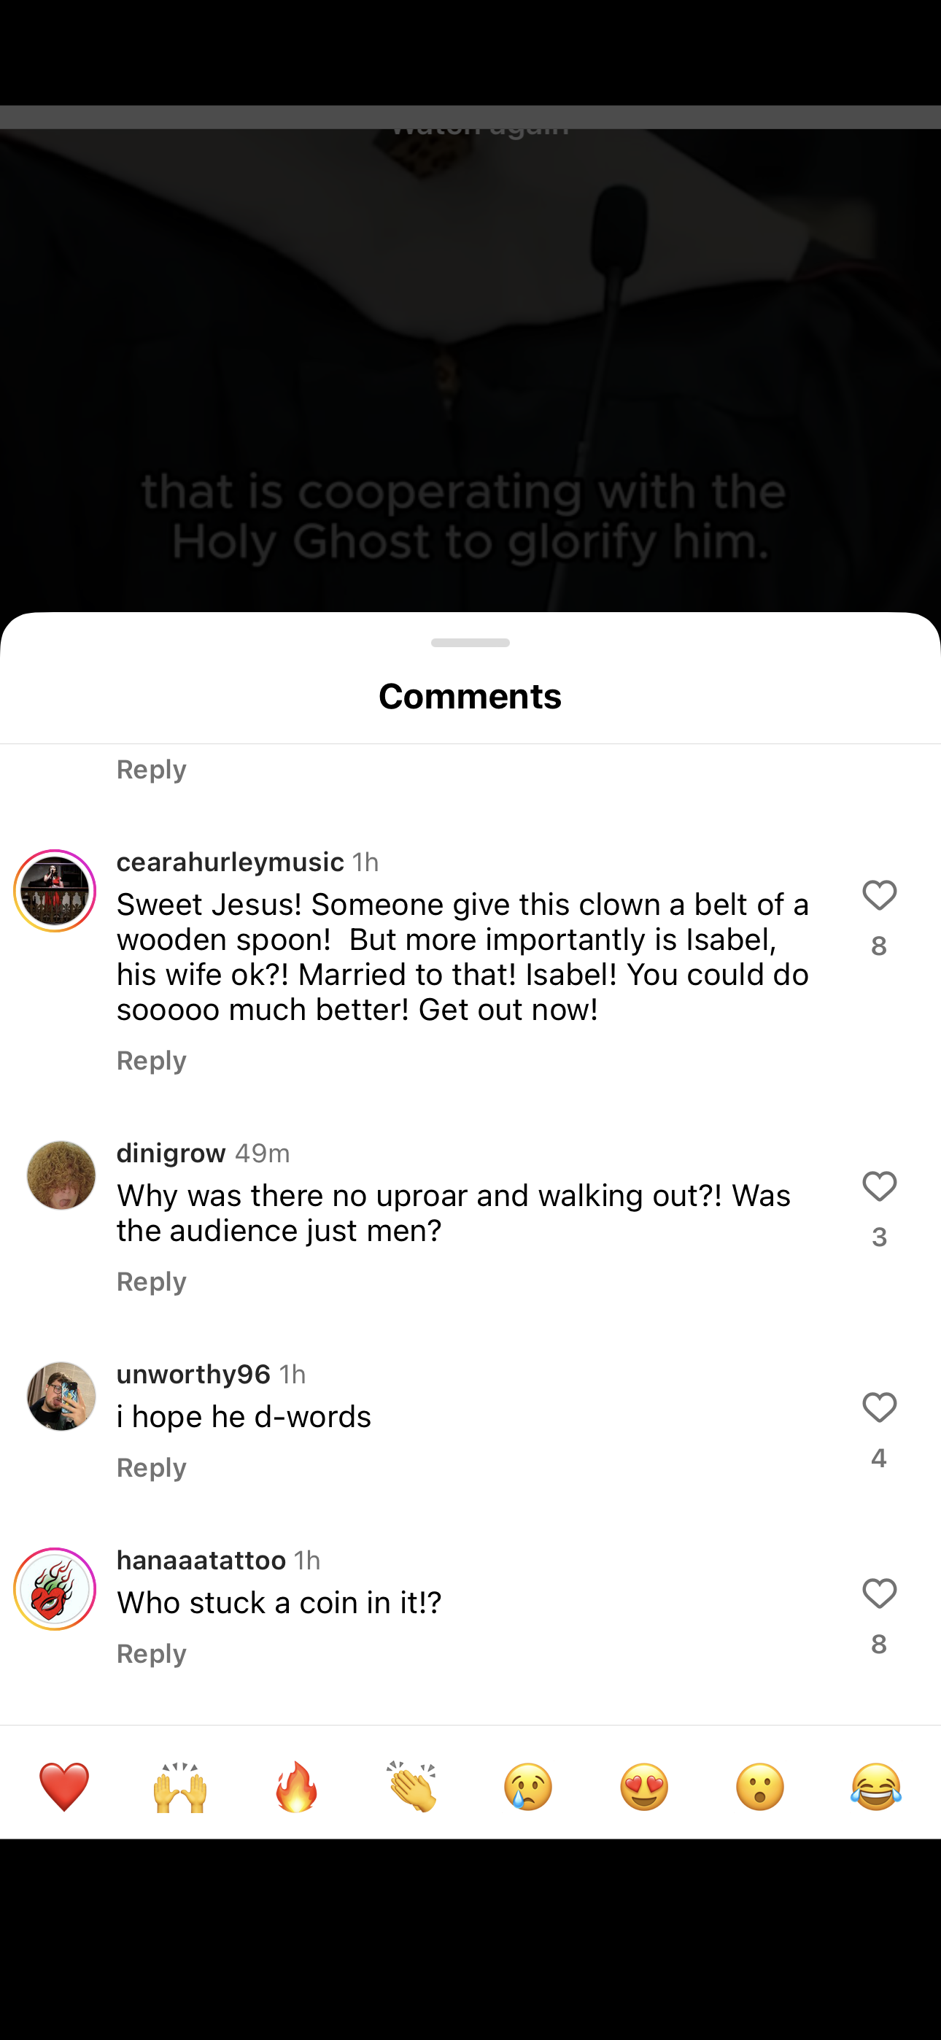Reply to dinigrow's comment
This screenshot has height=2040, width=941.
coord(151,1281)
